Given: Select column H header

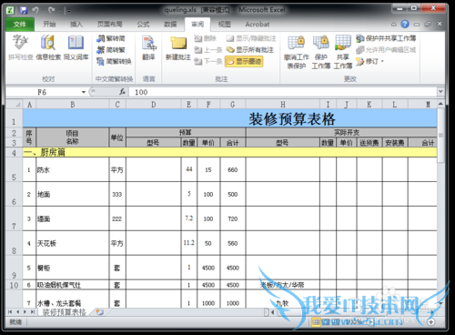Looking at the screenshot, I should [x=283, y=105].
